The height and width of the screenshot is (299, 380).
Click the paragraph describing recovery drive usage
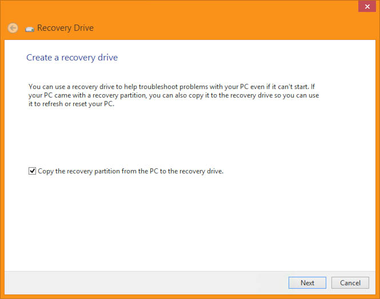[x=174, y=95]
